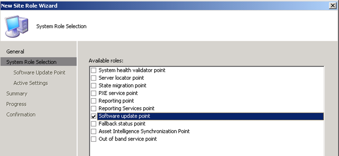Image resolution: width=339 pixels, height=156 pixels.
Task: Uncheck the Software update point checkbox
Action: pyautogui.click(x=93, y=117)
